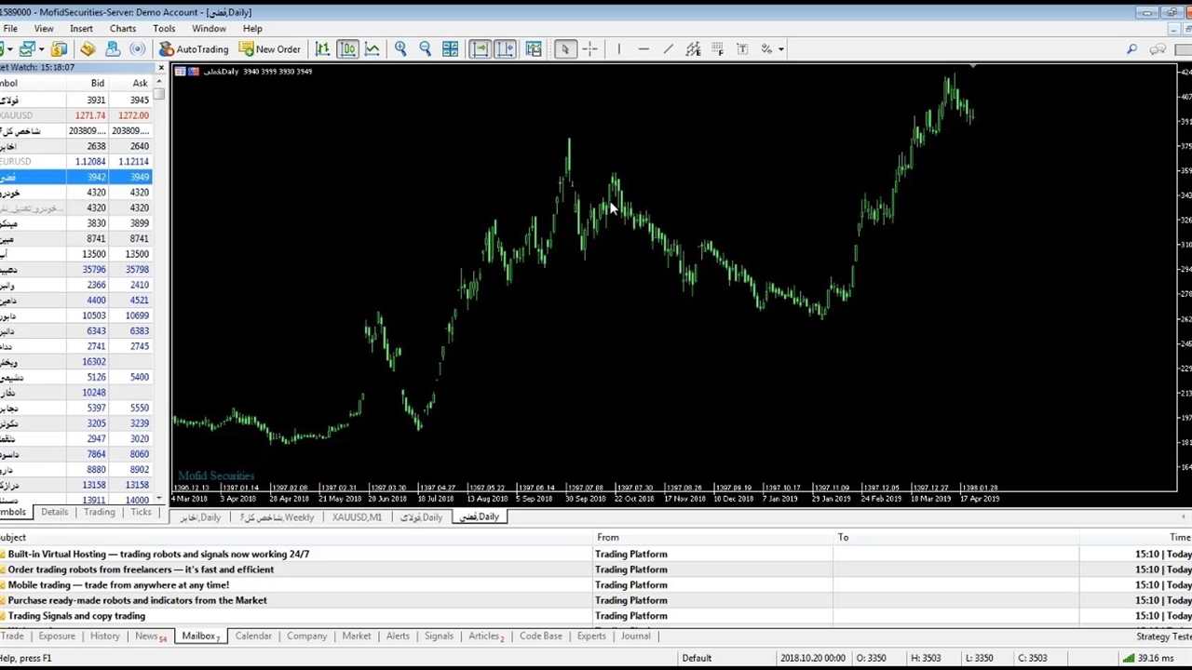Switch chart to line chart view

point(372,49)
